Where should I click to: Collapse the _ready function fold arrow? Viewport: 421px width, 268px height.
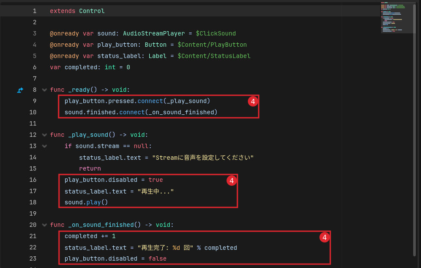pos(45,90)
